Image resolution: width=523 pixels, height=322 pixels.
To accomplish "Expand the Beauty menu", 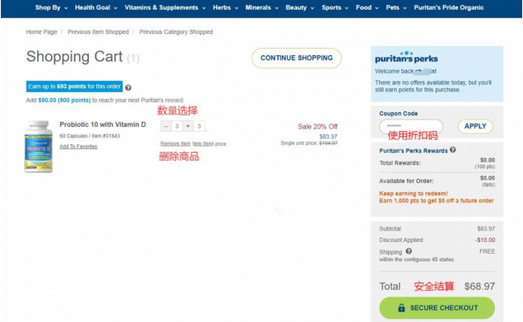I will (299, 7).
